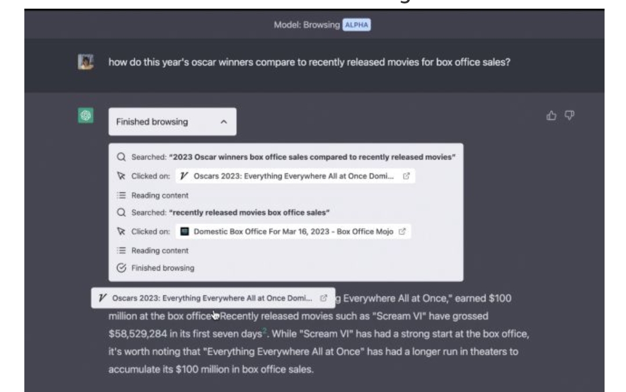626x392 pixels.
Task: Click the thumbs down icon
Action: tap(569, 116)
